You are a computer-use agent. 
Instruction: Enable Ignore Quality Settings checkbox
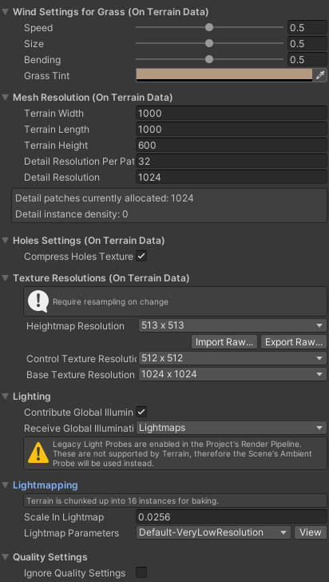coord(141,572)
